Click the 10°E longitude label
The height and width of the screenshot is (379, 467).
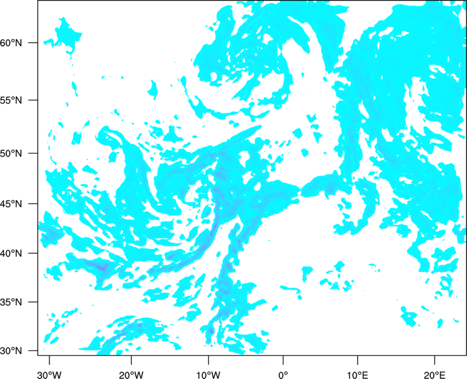pos(357,375)
